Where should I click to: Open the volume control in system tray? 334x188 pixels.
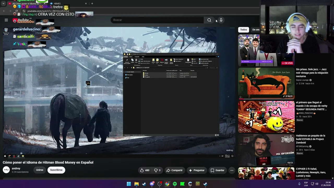pyautogui.click(x=317, y=184)
